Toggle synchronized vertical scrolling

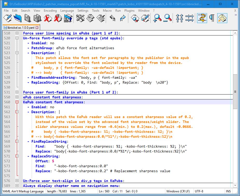(x=179, y=18)
